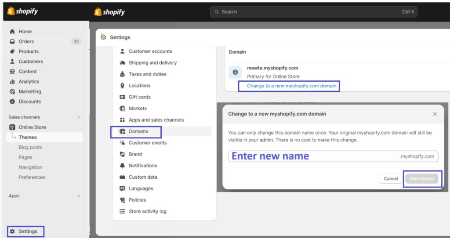Click the new domain name input field
The height and width of the screenshot is (238, 450).
(x=333, y=156)
